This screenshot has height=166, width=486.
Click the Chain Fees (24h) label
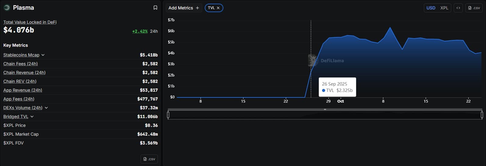pos(20,64)
